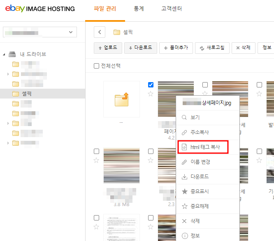Go back with the left chevron button
The image size is (274, 241).
pyautogui.click(x=100, y=32)
